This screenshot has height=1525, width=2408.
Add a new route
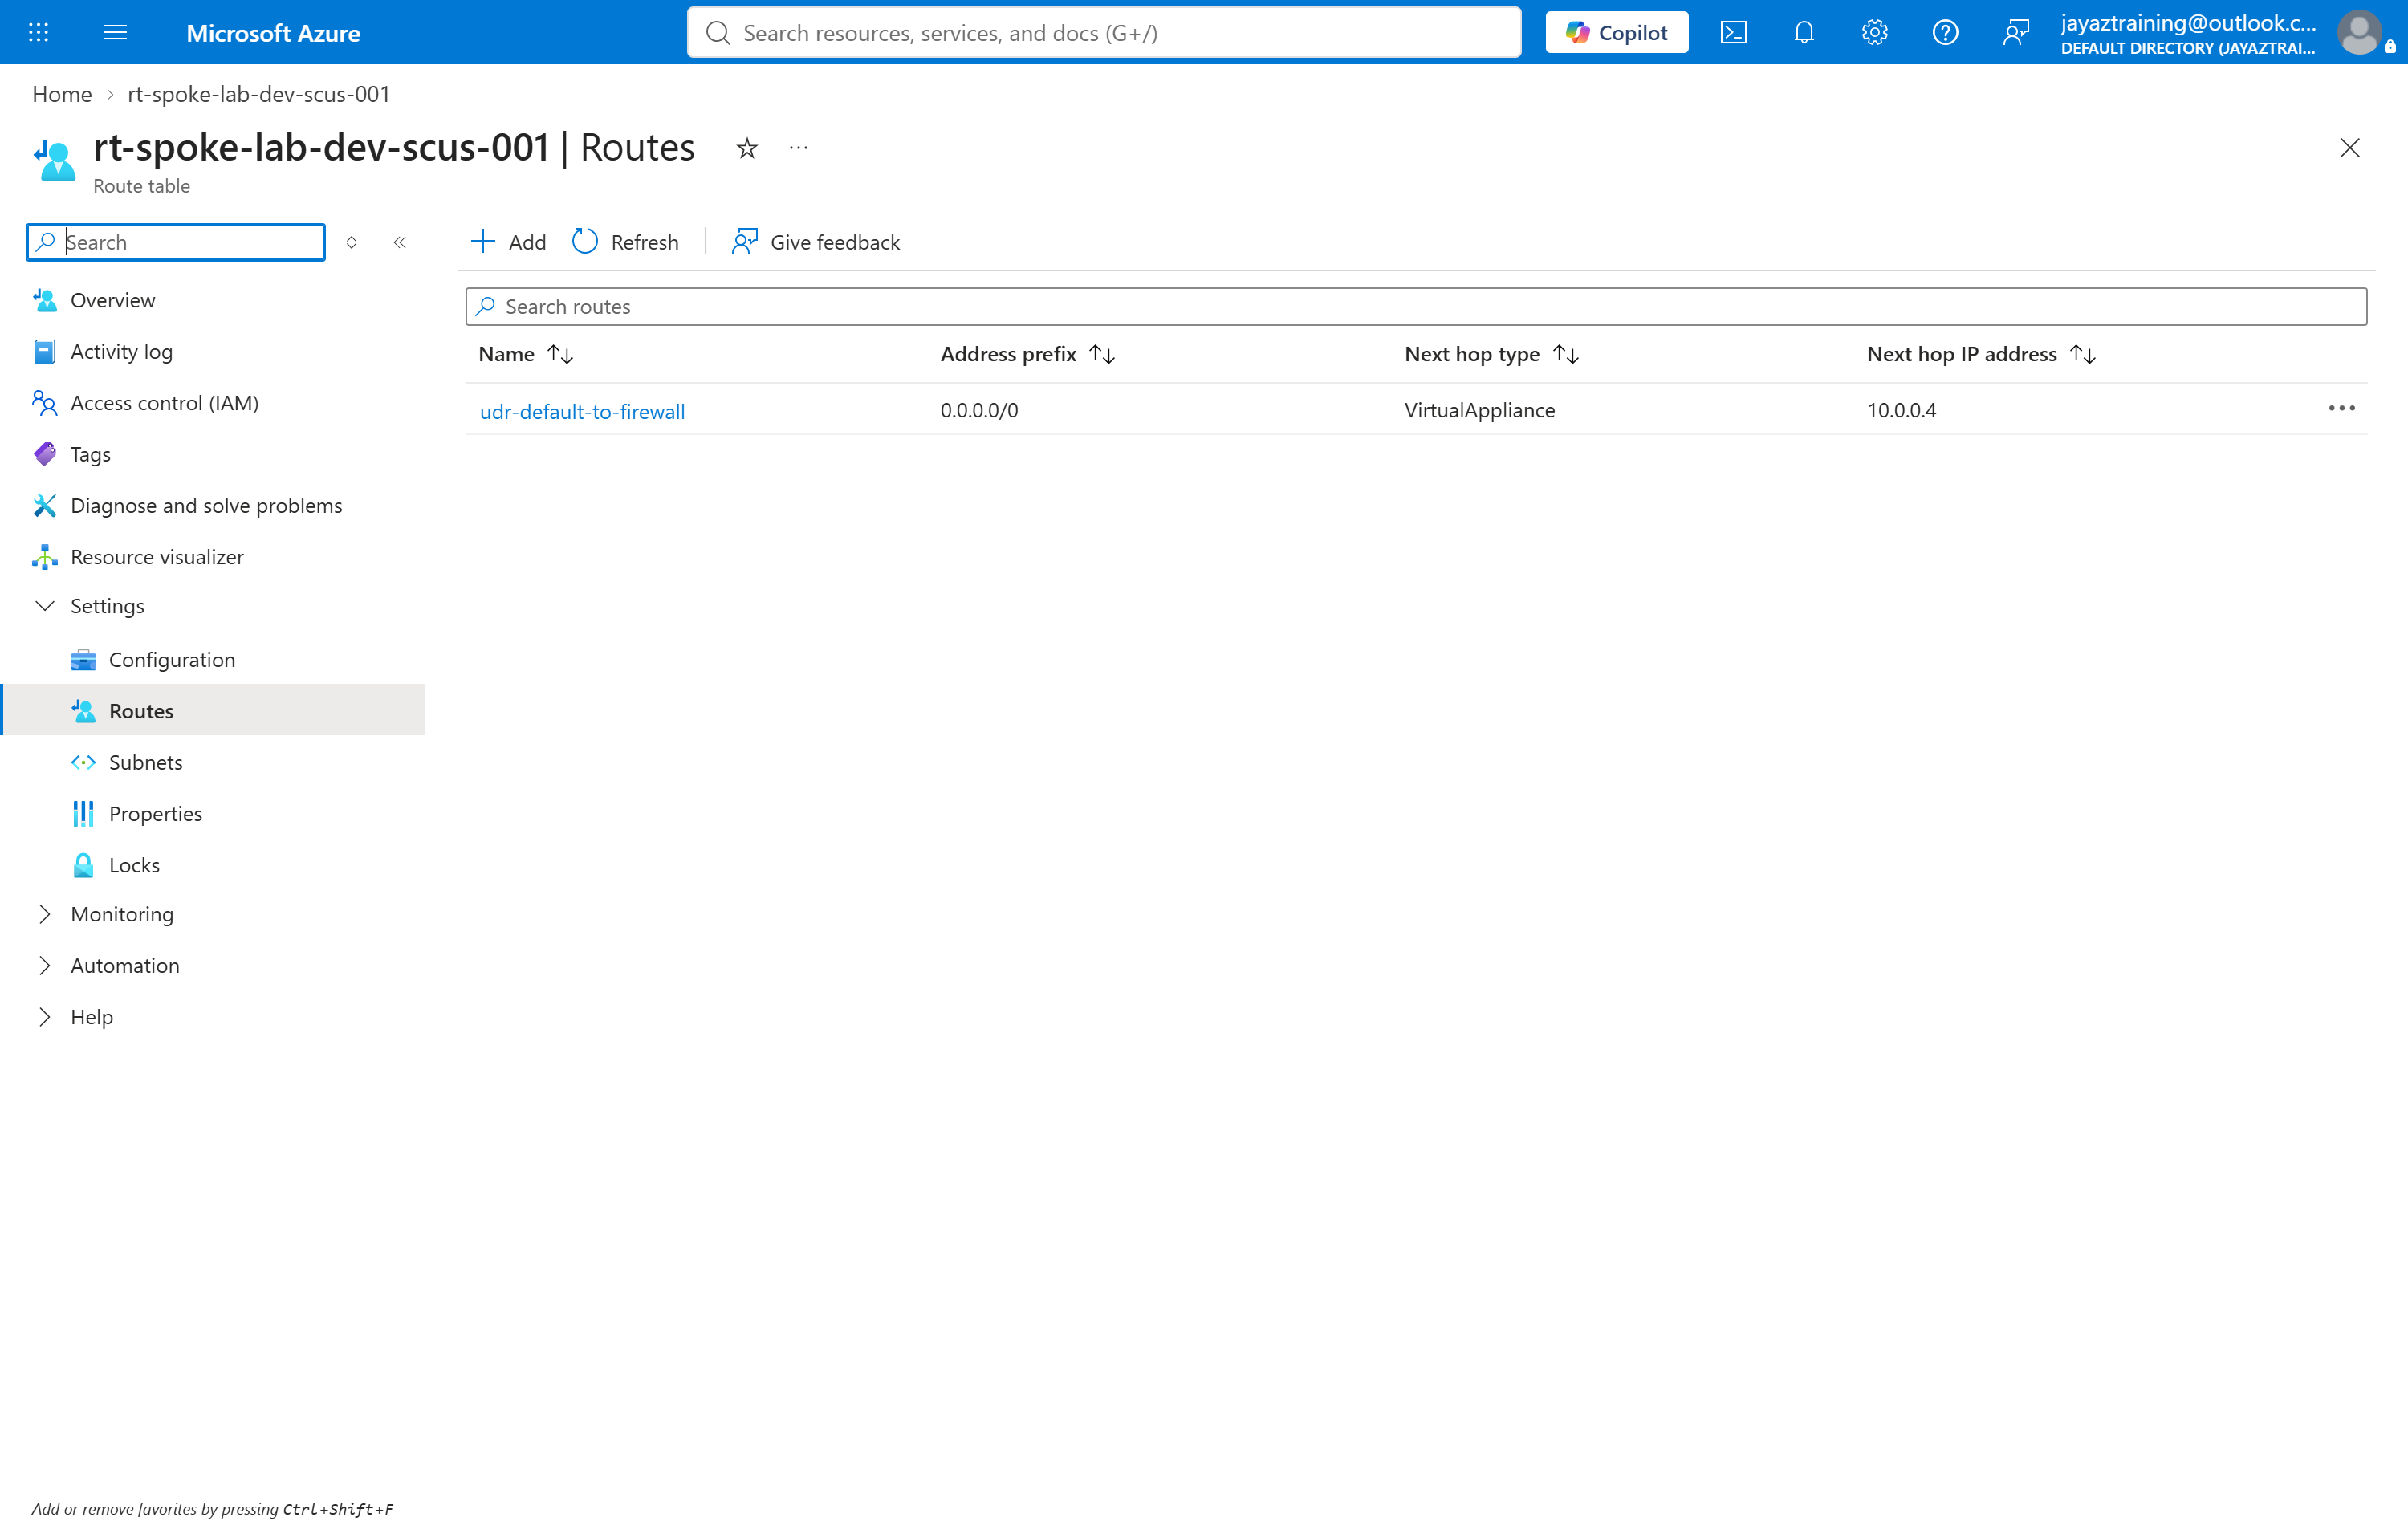[508, 242]
